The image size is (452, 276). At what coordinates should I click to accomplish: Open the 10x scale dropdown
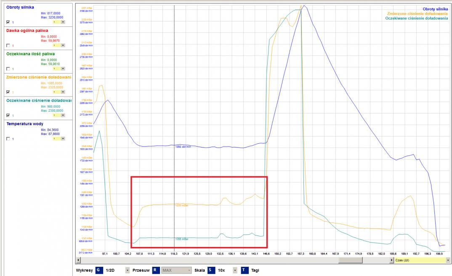234,270
